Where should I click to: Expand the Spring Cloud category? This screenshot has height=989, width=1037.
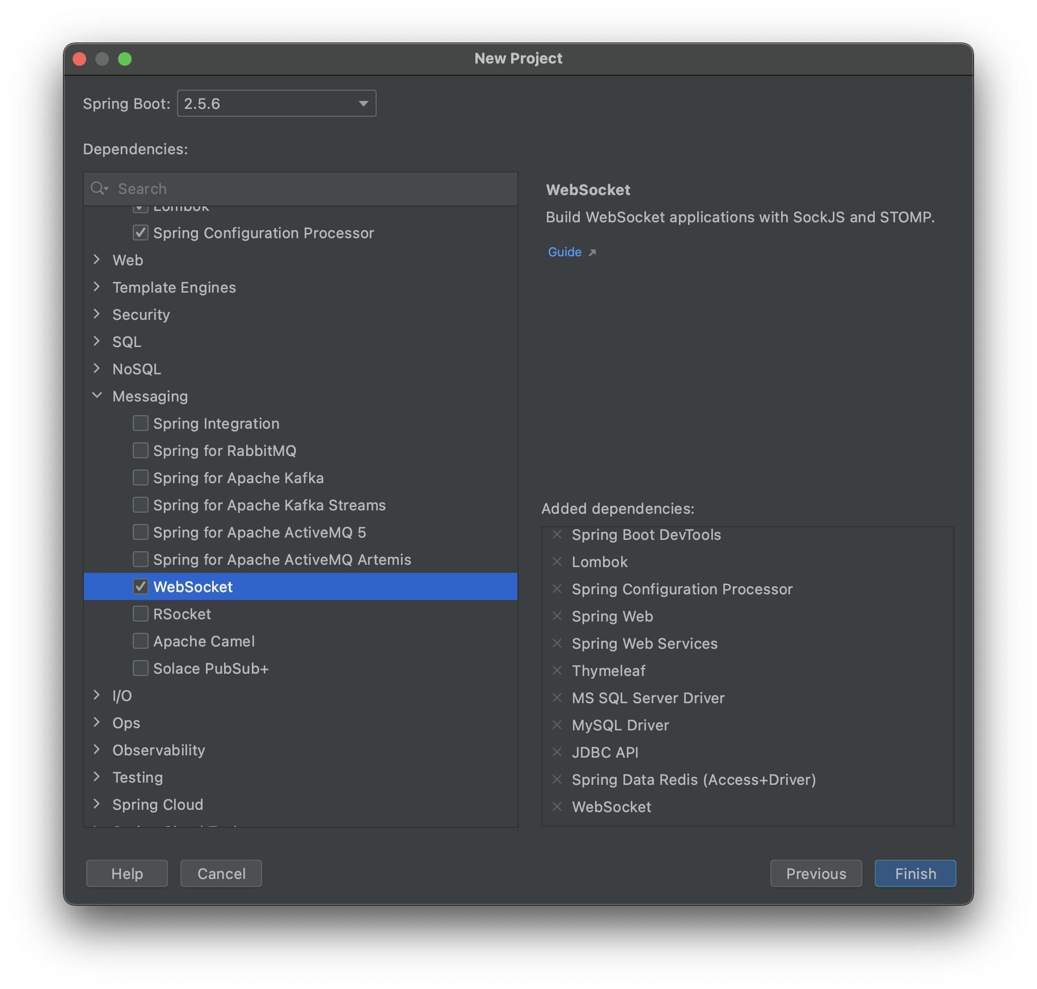pyautogui.click(x=97, y=804)
